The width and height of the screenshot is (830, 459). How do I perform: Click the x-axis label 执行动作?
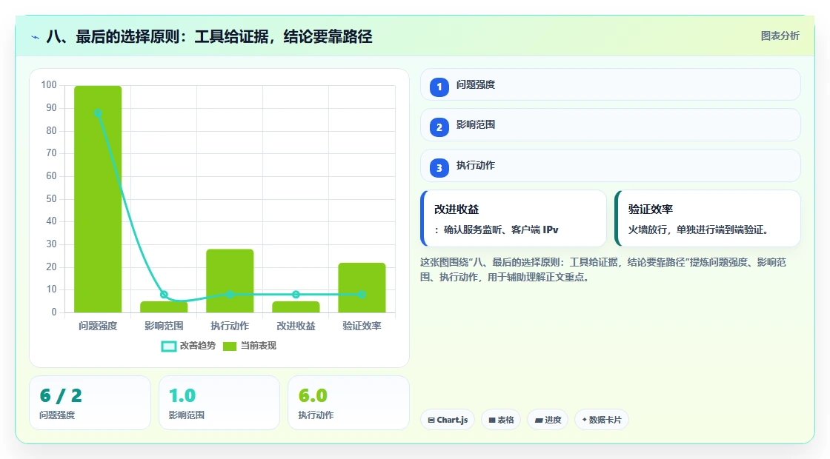click(230, 326)
